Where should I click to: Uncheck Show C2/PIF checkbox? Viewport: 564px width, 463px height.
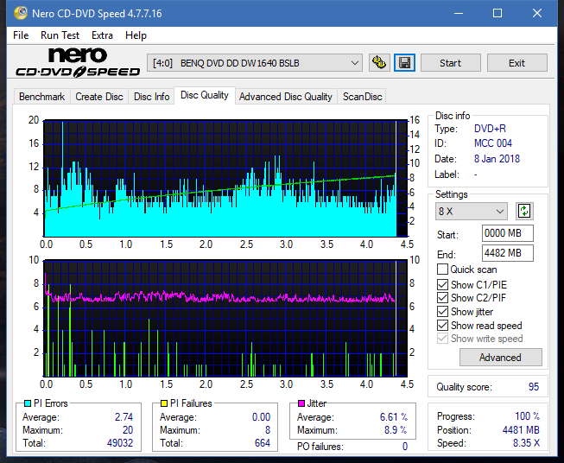[x=442, y=298]
